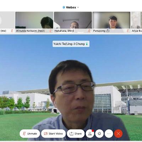Click muted mic icon on Panupong tile

128,31
